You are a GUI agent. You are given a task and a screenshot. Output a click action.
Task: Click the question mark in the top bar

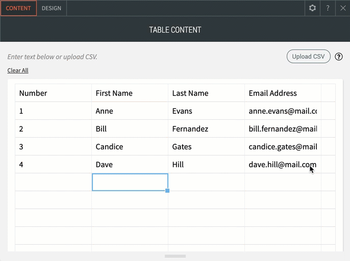(x=328, y=8)
